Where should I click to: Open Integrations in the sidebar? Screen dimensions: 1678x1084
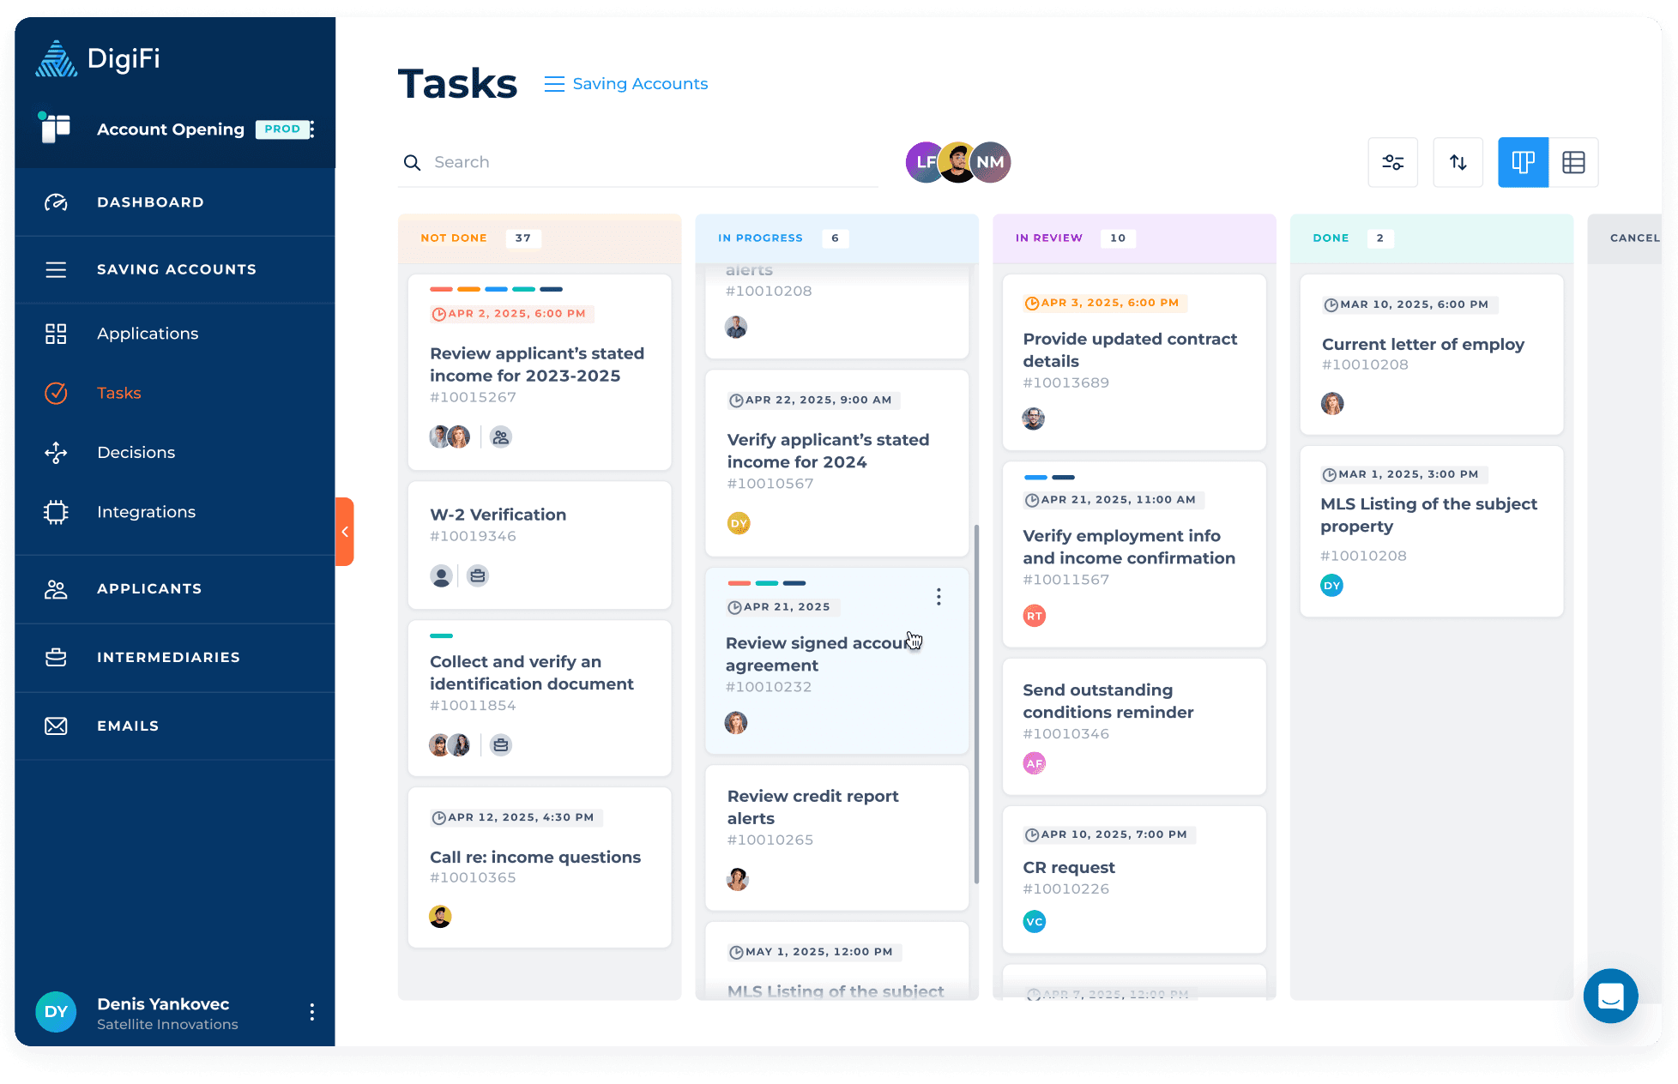pos(175,512)
